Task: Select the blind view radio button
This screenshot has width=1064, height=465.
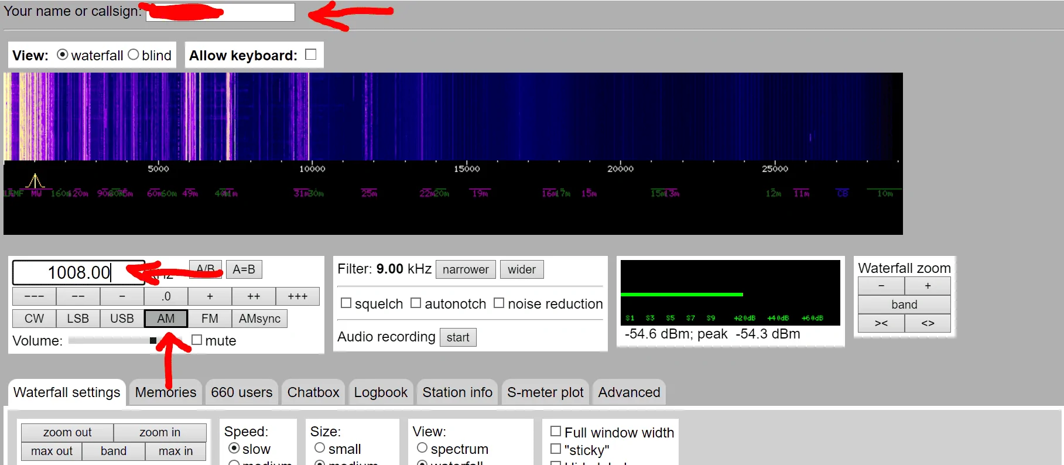Action: click(x=134, y=55)
